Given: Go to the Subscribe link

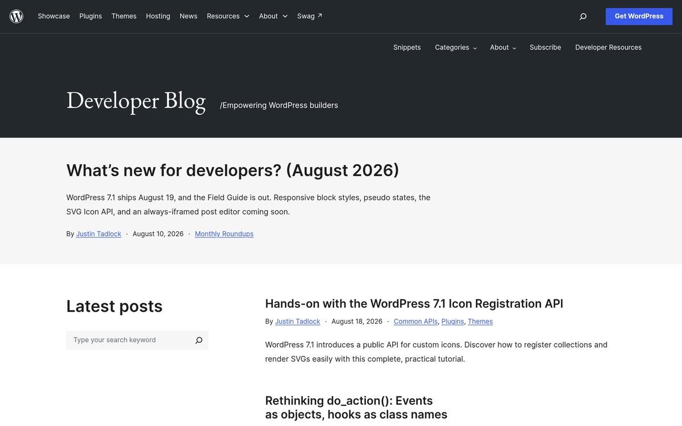Looking at the screenshot, I should click(545, 48).
